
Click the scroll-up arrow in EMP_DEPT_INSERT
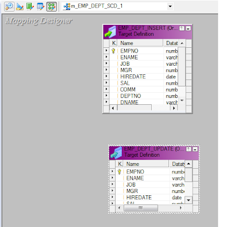click(x=182, y=43)
